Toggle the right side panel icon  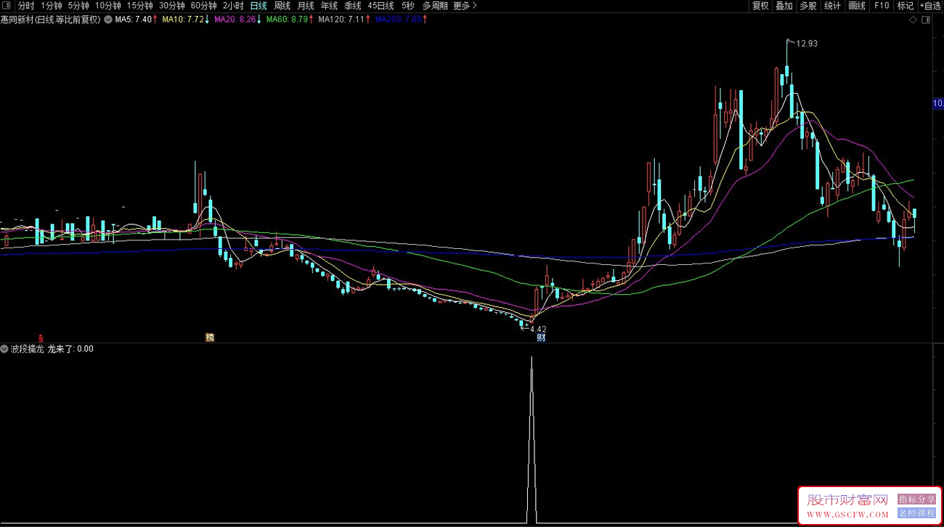tap(925, 20)
